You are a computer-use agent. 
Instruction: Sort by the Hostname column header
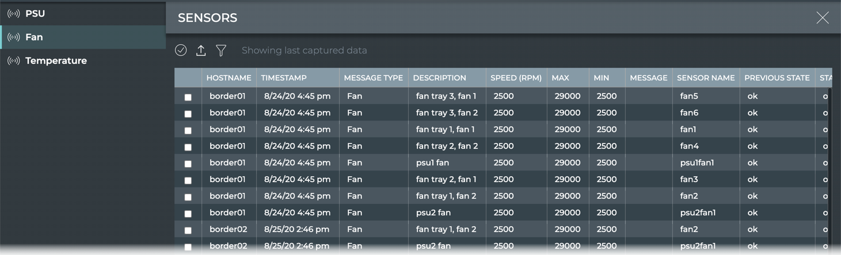click(229, 78)
